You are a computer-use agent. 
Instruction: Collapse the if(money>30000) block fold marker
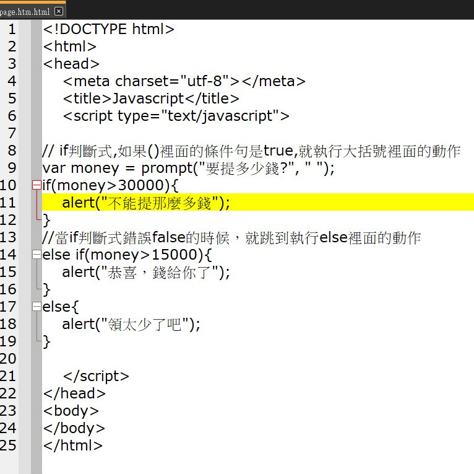(x=37, y=185)
